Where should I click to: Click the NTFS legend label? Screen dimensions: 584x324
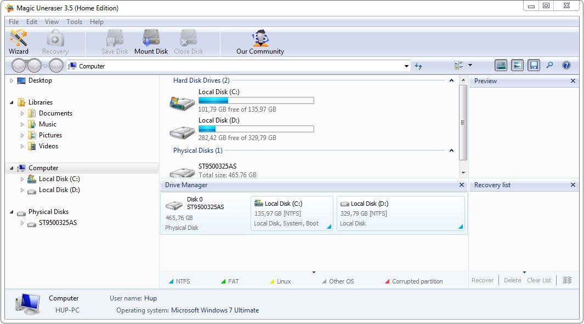(183, 282)
